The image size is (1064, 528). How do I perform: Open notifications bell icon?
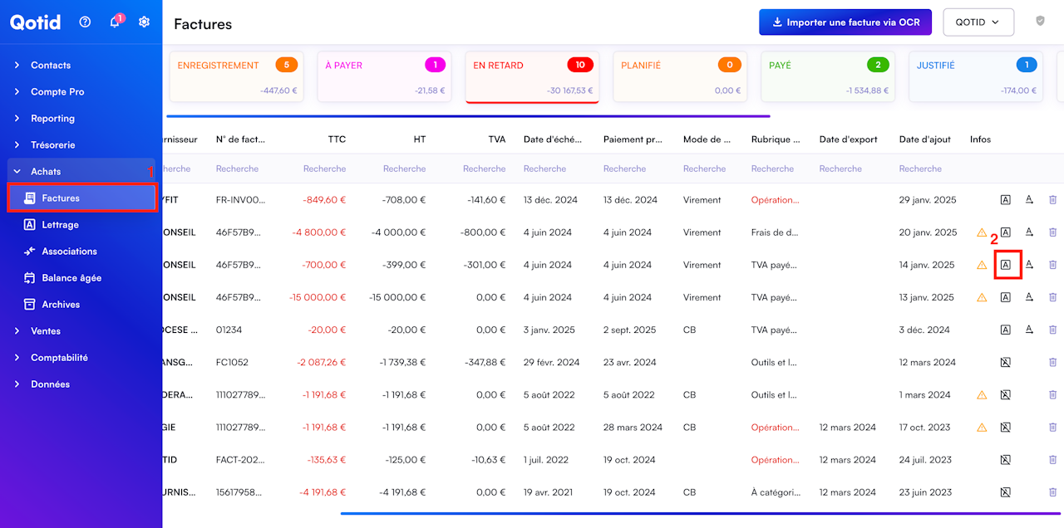tap(115, 22)
